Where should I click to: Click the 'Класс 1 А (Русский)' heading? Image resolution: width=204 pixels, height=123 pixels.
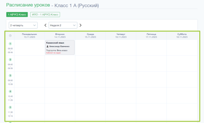(x=77, y=5)
